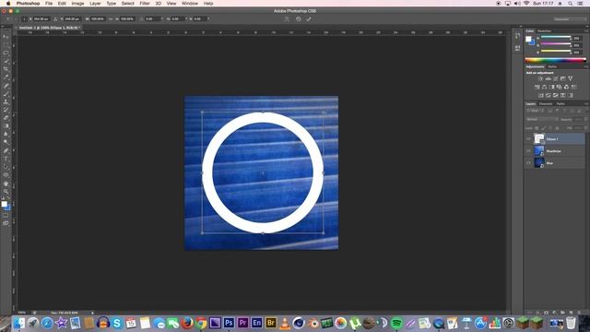Select the Ellipse 1 layer thumbnail
This screenshot has width=590, height=332.
(538, 139)
